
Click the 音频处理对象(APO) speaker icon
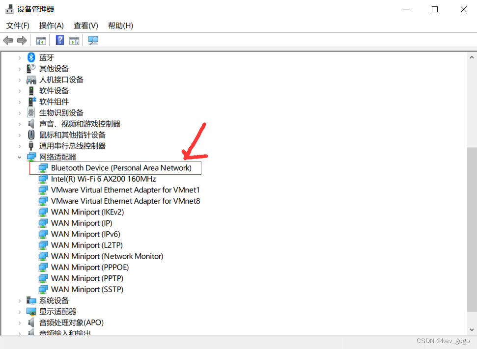pos(31,322)
